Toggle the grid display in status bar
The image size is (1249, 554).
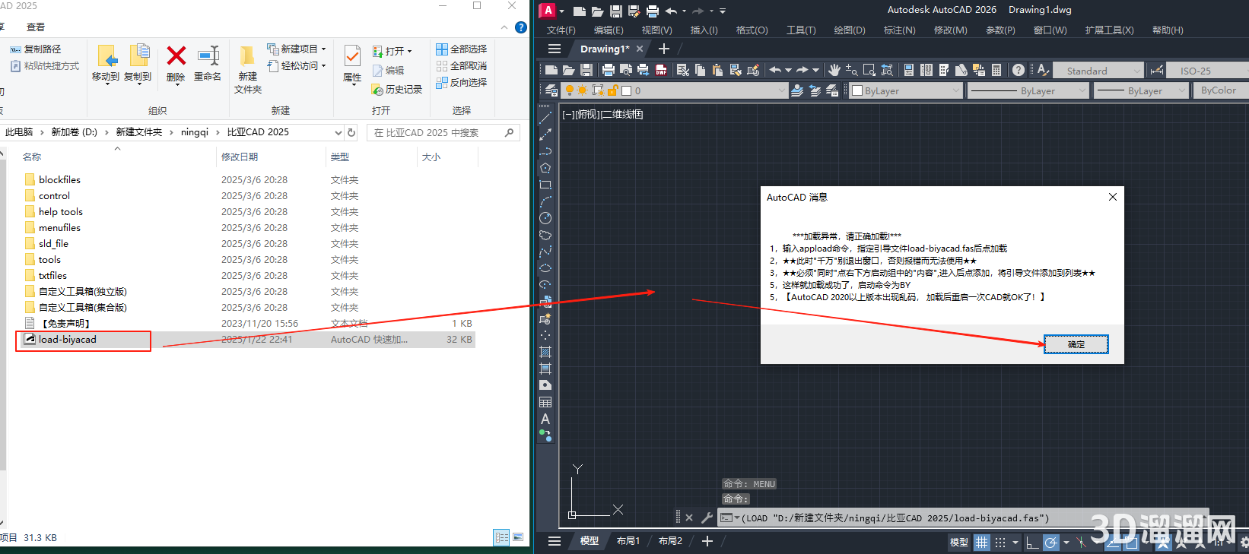coord(982,542)
